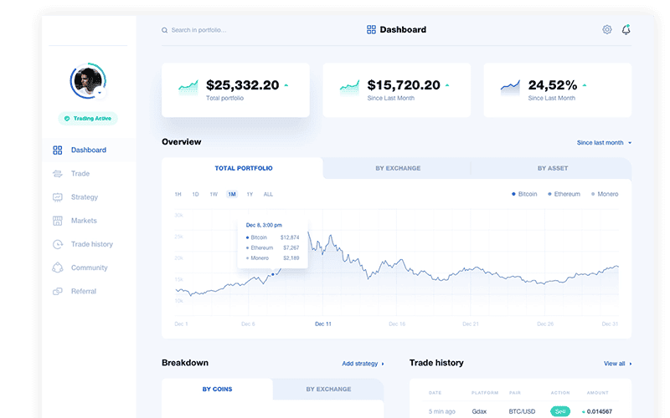Select the 1Y time range option
Screen dimensions: 670x418
(250, 194)
